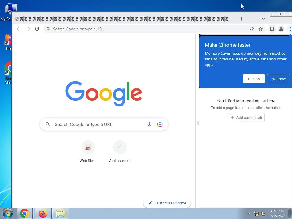Go forward to the next page
This screenshot has width=292, height=219.
pyautogui.click(x=28, y=29)
